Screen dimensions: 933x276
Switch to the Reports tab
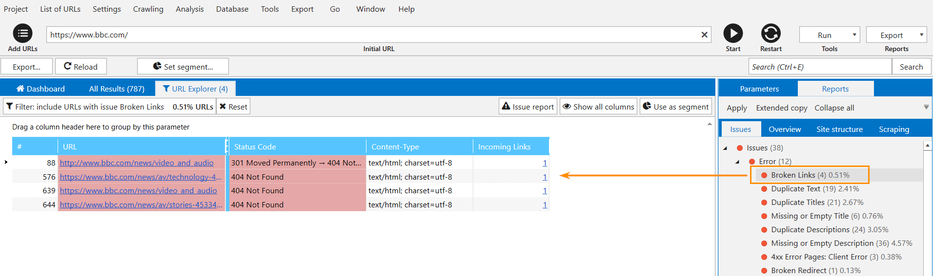pyautogui.click(x=835, y=89)
